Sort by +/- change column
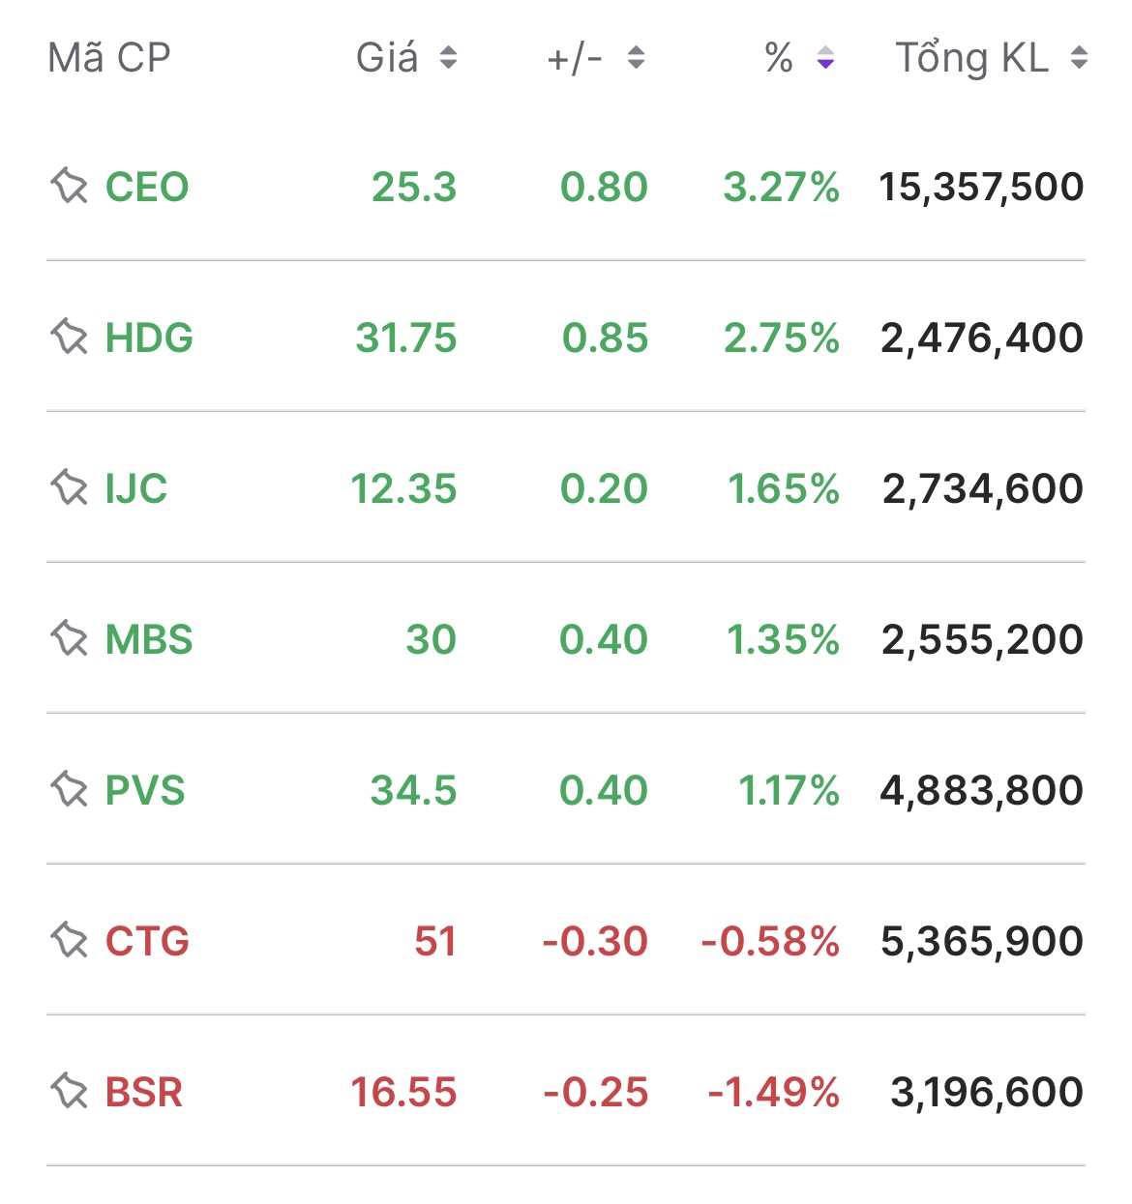 [x=636, y=58]
